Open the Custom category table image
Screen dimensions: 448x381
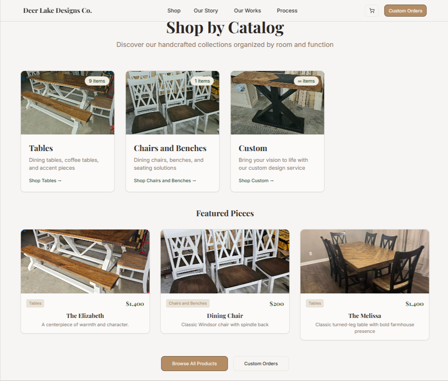pyautogui.click(x=278, y=103)
